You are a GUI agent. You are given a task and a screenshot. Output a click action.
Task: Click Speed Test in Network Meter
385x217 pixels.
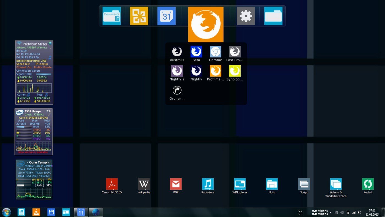23,64
